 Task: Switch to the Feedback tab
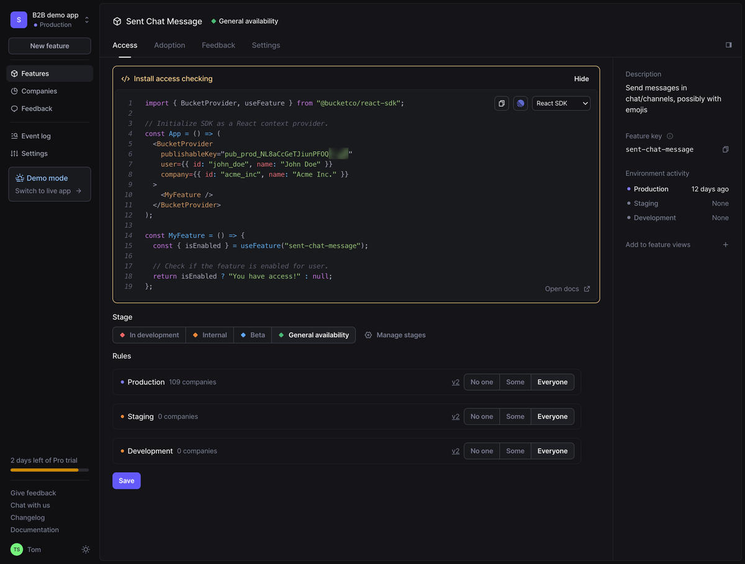click(x=219, y=45)
